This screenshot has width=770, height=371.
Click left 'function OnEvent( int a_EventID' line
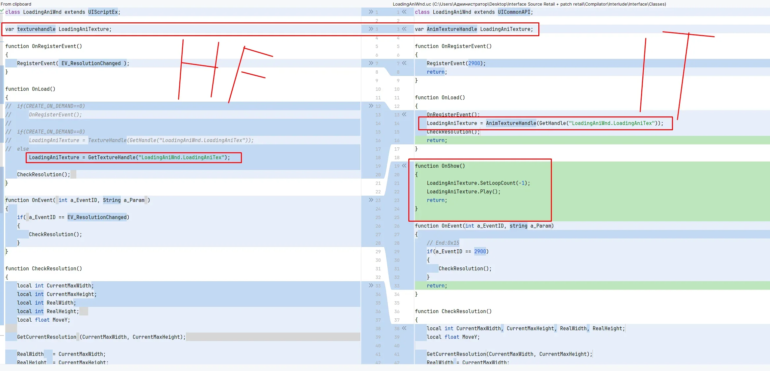(78, 200)
